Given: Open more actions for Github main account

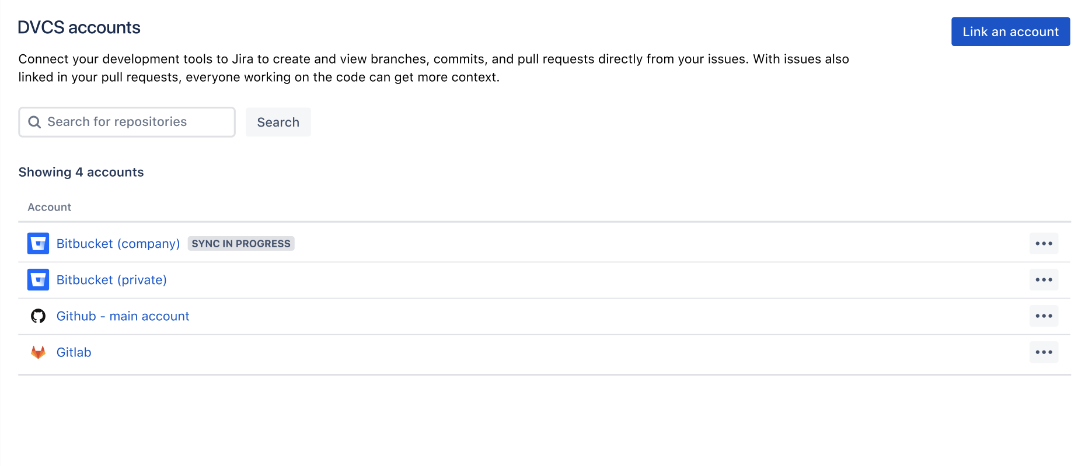Looking at the screenshot, I should (1044, 316).
